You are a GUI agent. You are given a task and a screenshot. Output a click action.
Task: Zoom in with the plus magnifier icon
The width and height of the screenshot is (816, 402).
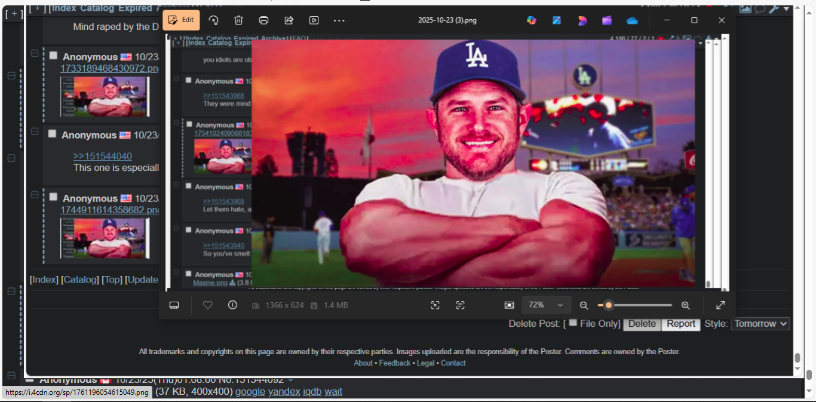coord(686,305)
